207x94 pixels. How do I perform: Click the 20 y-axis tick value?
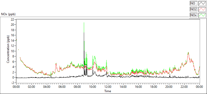pyautogui.click(x=13, y=24)
